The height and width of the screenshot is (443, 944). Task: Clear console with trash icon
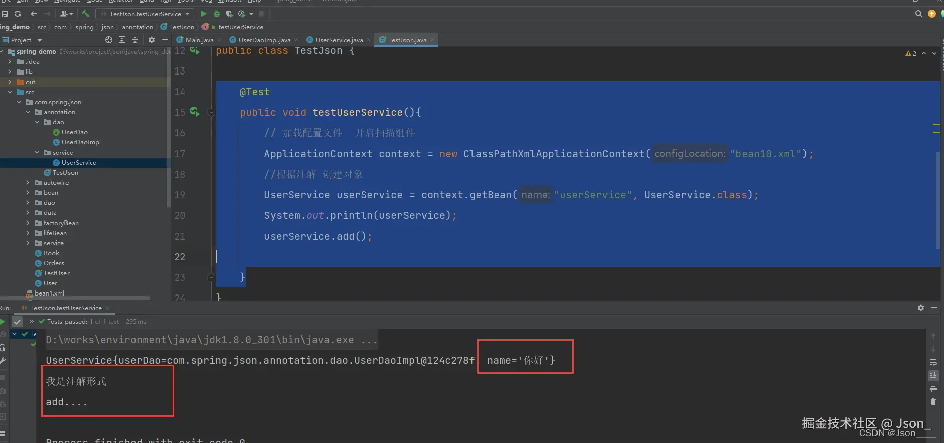coord(933,402)
